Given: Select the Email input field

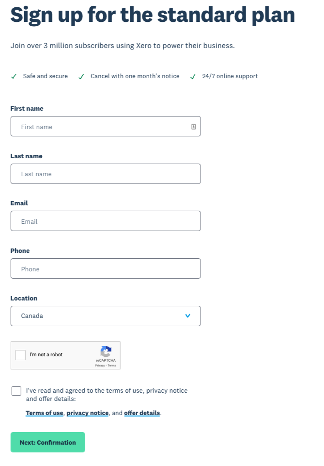Looking at the screenshot, I should point(106,221).
